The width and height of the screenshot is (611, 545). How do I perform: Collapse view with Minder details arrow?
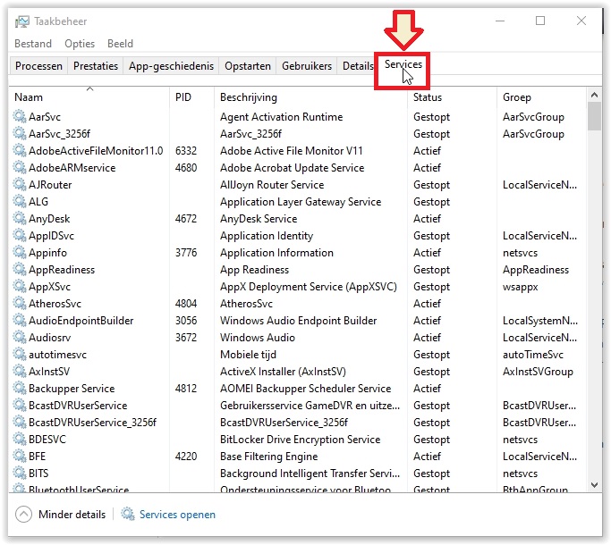(x=23, y=515)
